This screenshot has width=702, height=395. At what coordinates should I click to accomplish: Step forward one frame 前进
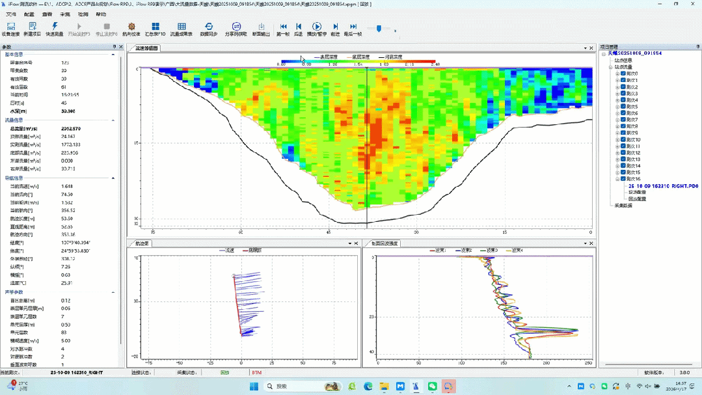tap(335, 27)
